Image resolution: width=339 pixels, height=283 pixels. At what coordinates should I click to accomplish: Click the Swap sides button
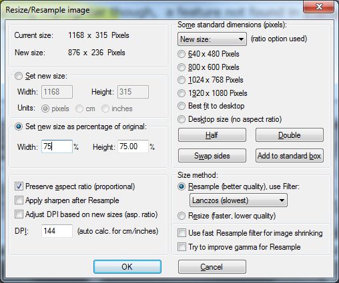212,156
